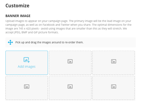Viewport: 141px width, 104px height.
Task: Click the gray re-order instruction bar
Action: [71, 42]
